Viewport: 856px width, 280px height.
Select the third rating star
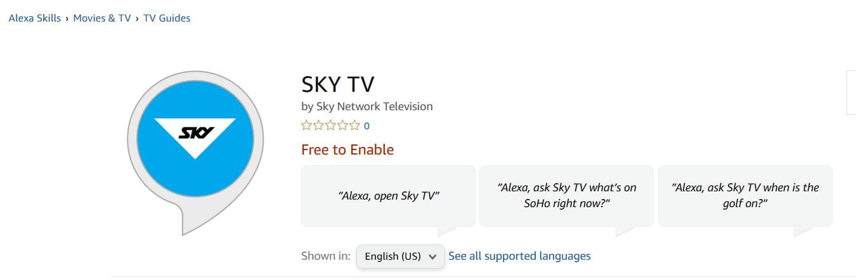[x=331, y=125]
